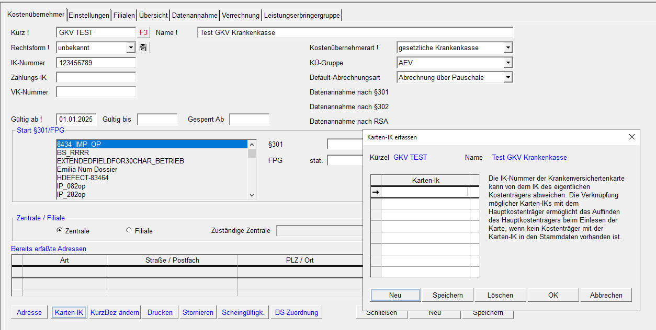Select Emilia Num Dossier list entry
Viewport: 656px width, 330px height.
click(x=151, y=169)
